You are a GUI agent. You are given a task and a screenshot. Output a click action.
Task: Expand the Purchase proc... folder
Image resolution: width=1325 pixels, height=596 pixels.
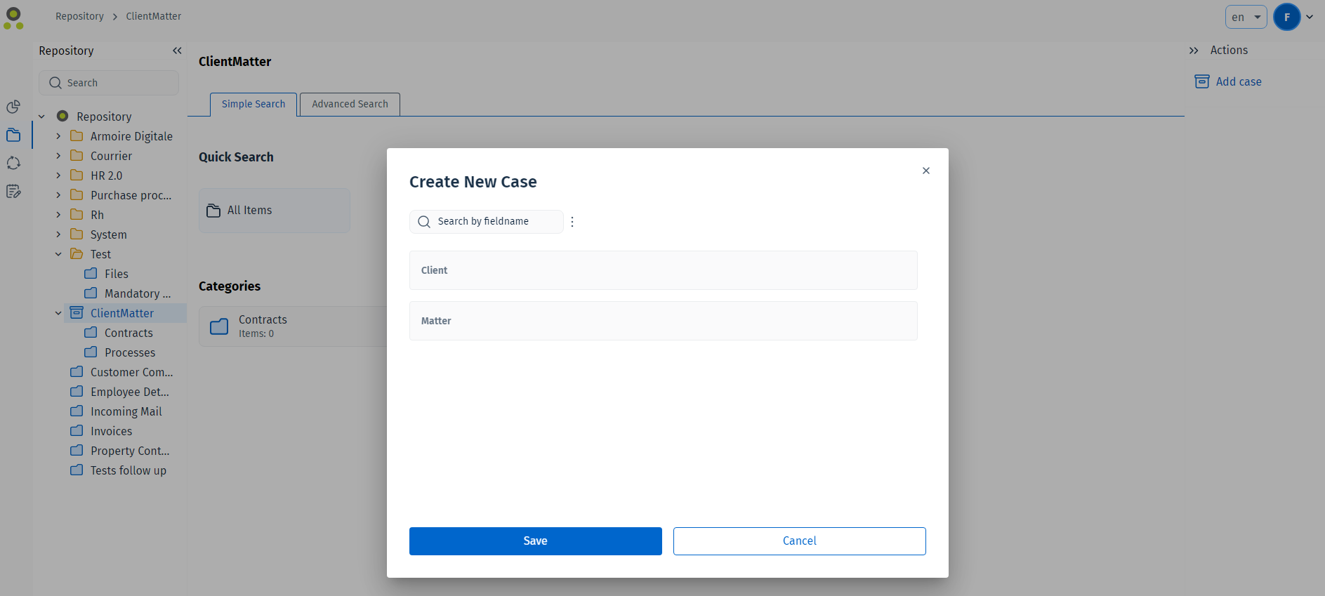[x=58, y=195]
